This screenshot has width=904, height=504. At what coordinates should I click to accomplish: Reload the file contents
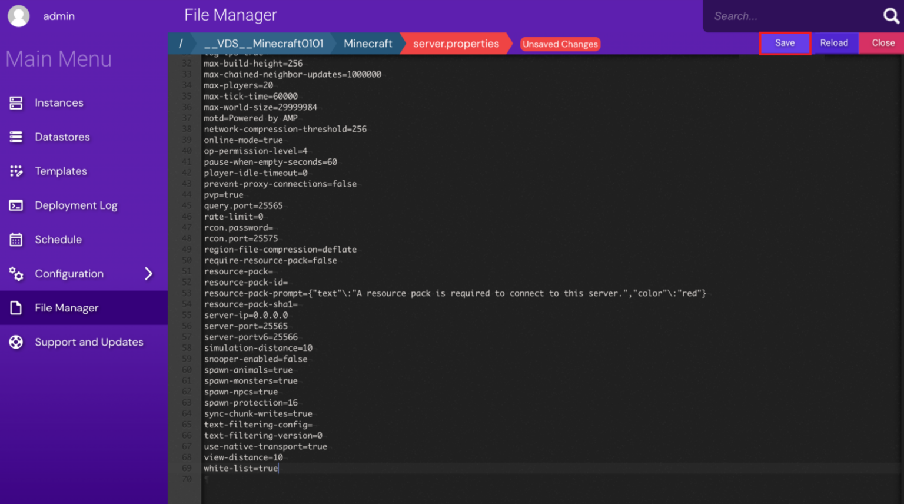click(x=834, y=42)
